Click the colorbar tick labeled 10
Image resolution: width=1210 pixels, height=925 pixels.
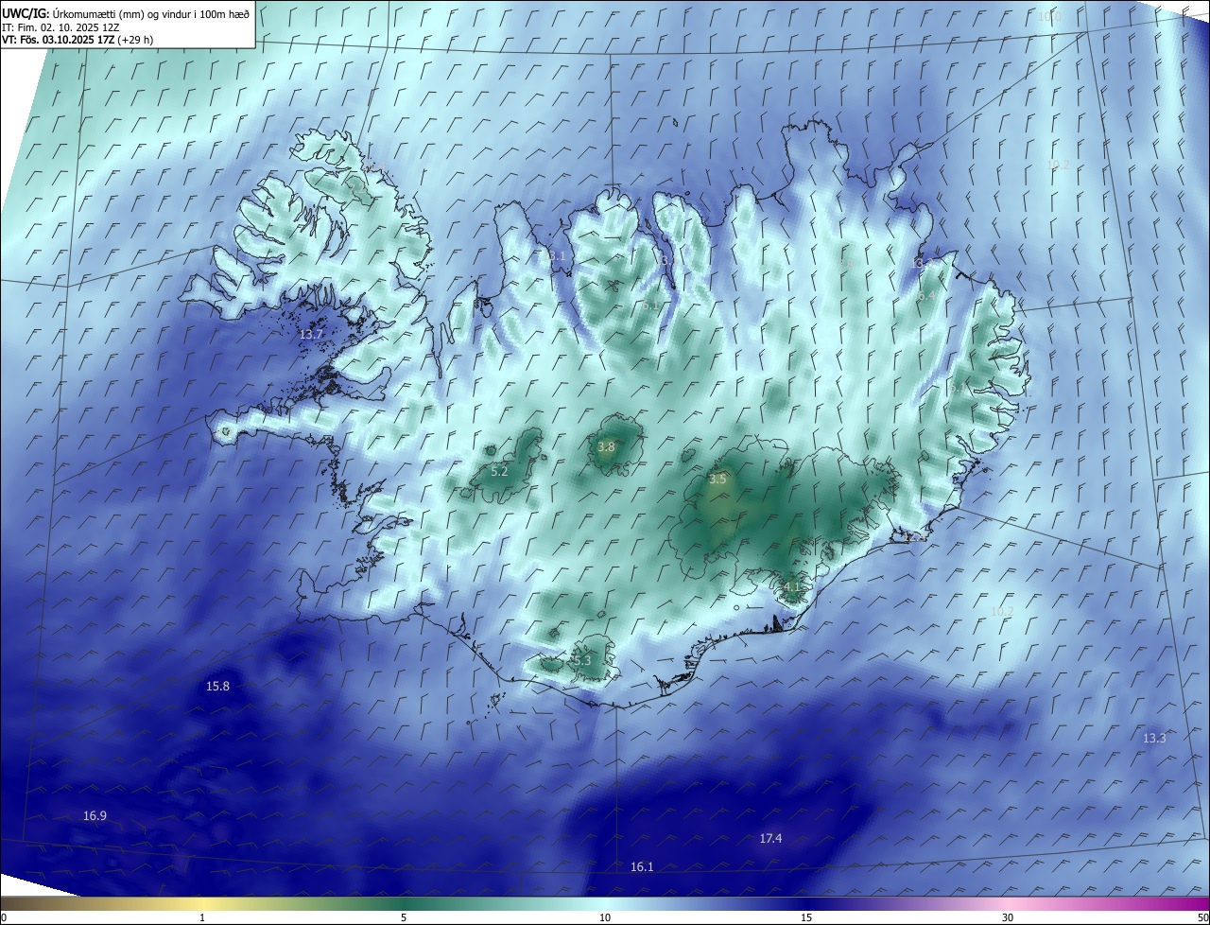605,917
